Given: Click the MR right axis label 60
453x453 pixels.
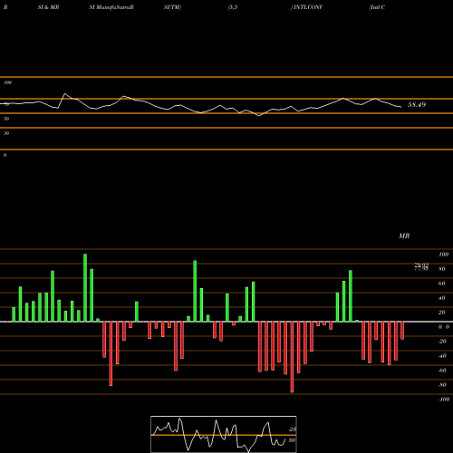Looking at the screenshot, I should (x=441, y=284).
